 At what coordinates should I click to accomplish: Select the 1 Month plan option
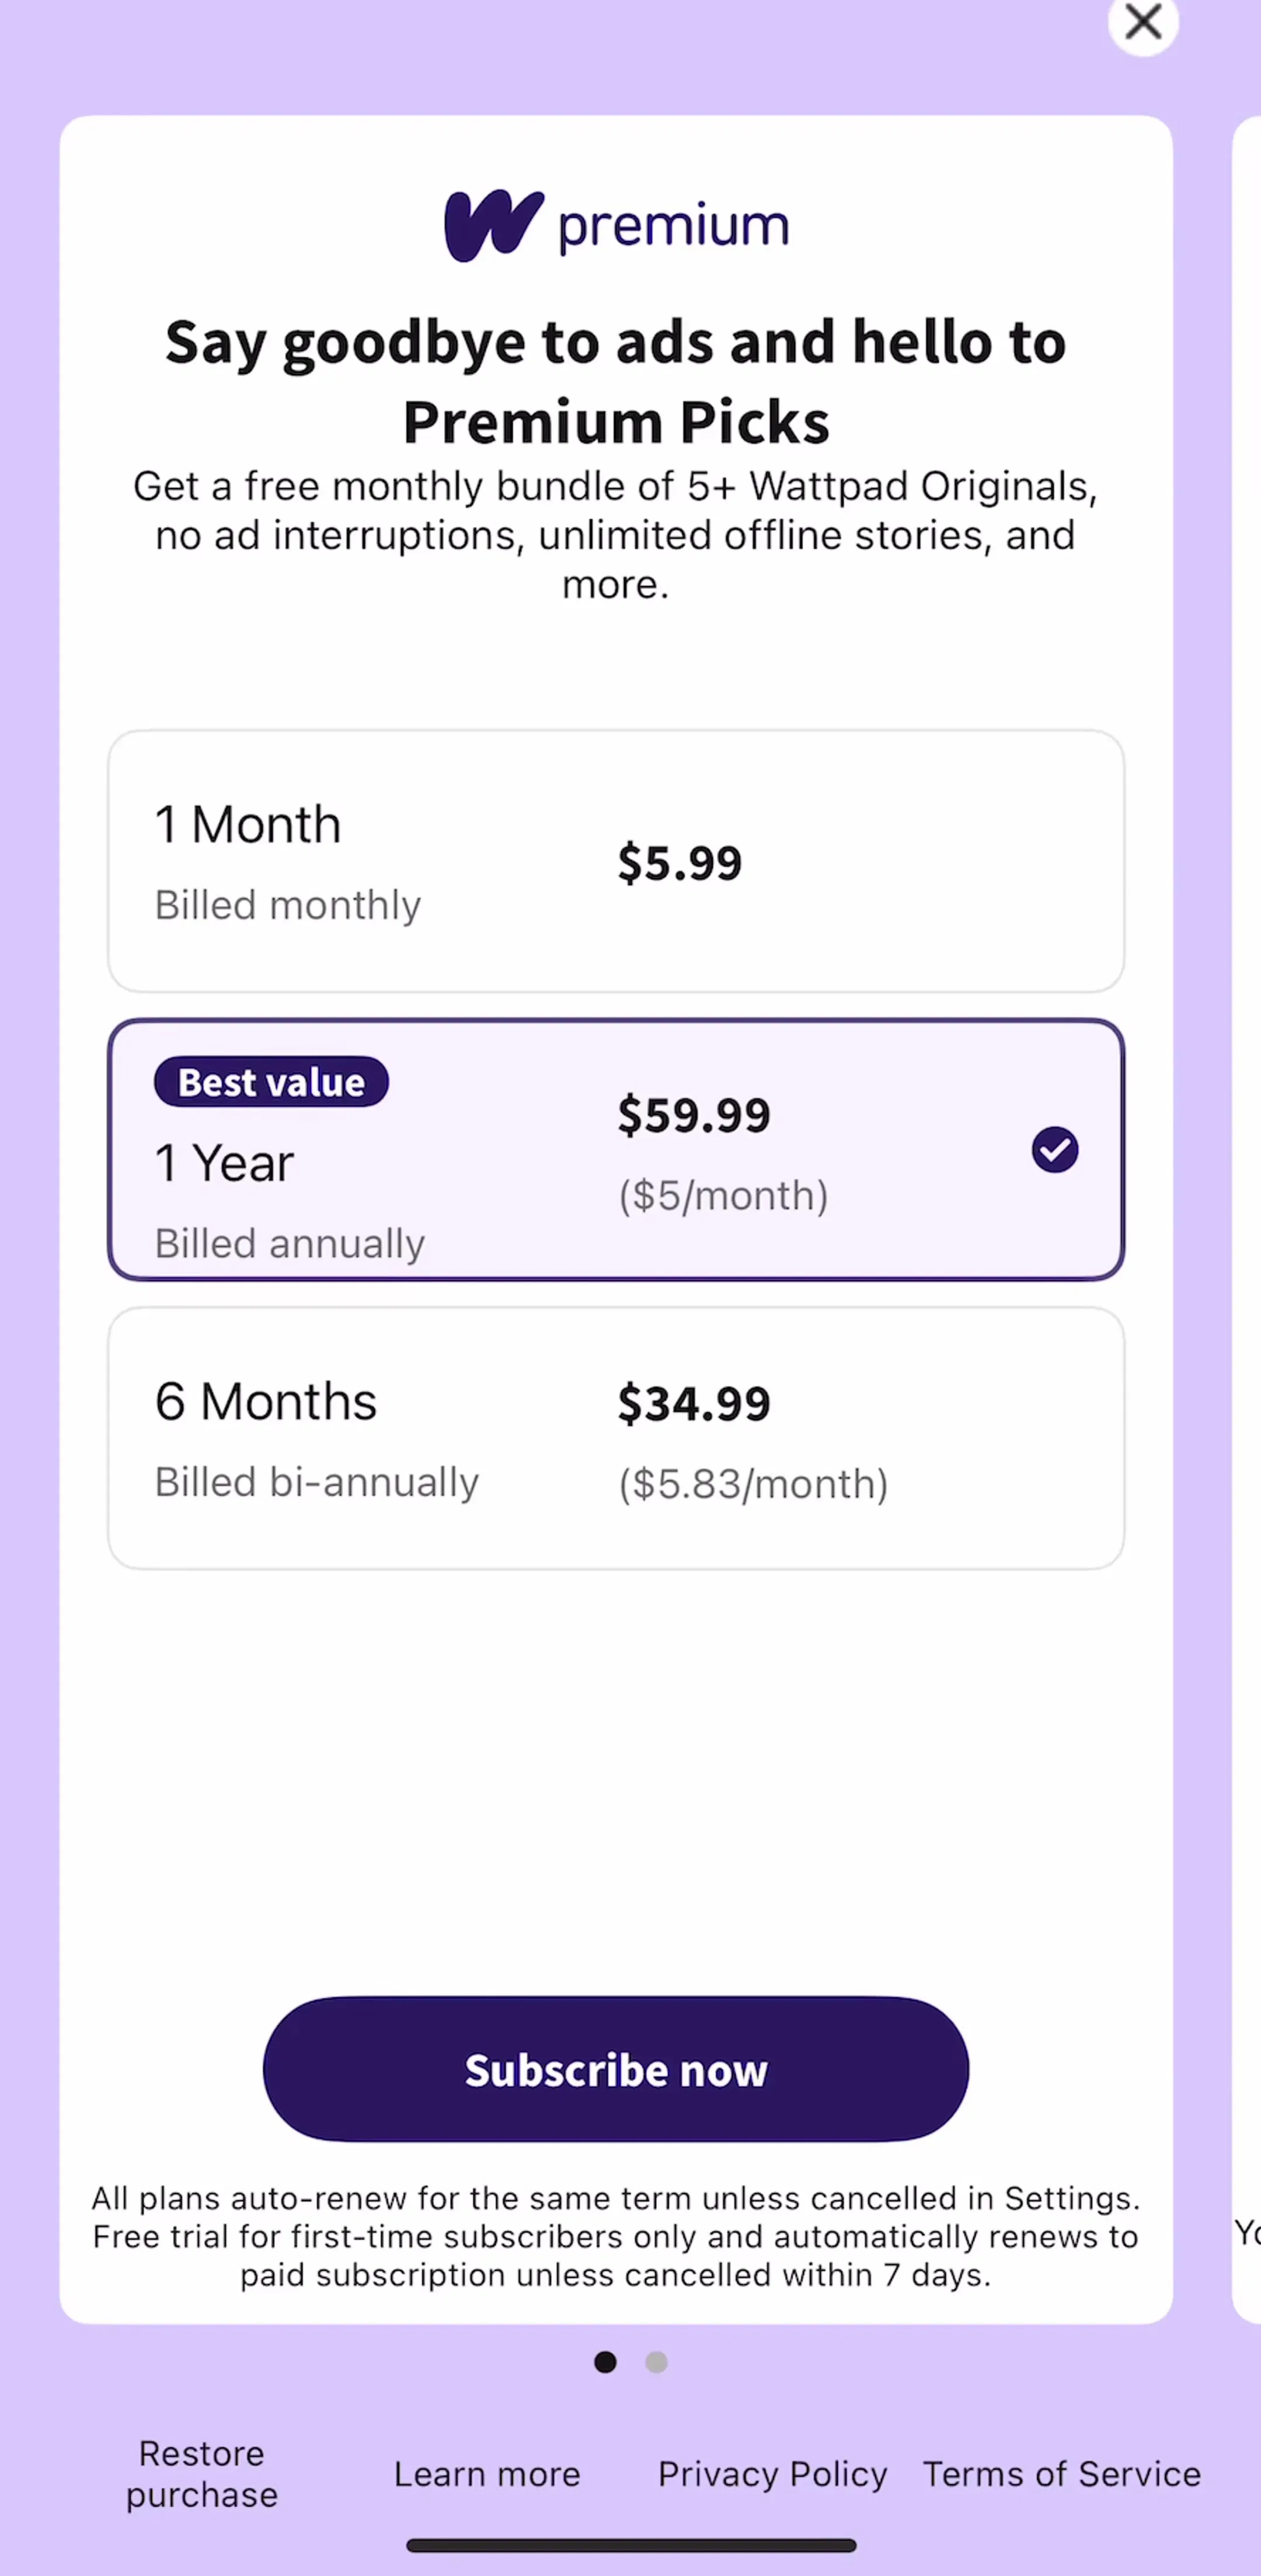(616, 861)
